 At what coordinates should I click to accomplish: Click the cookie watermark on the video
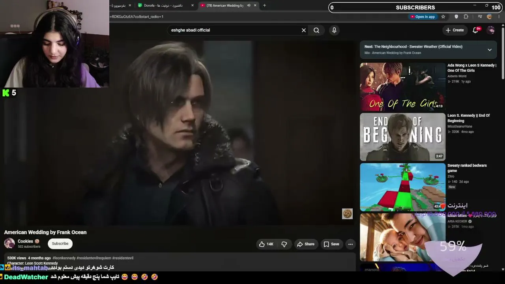[347, 214]
